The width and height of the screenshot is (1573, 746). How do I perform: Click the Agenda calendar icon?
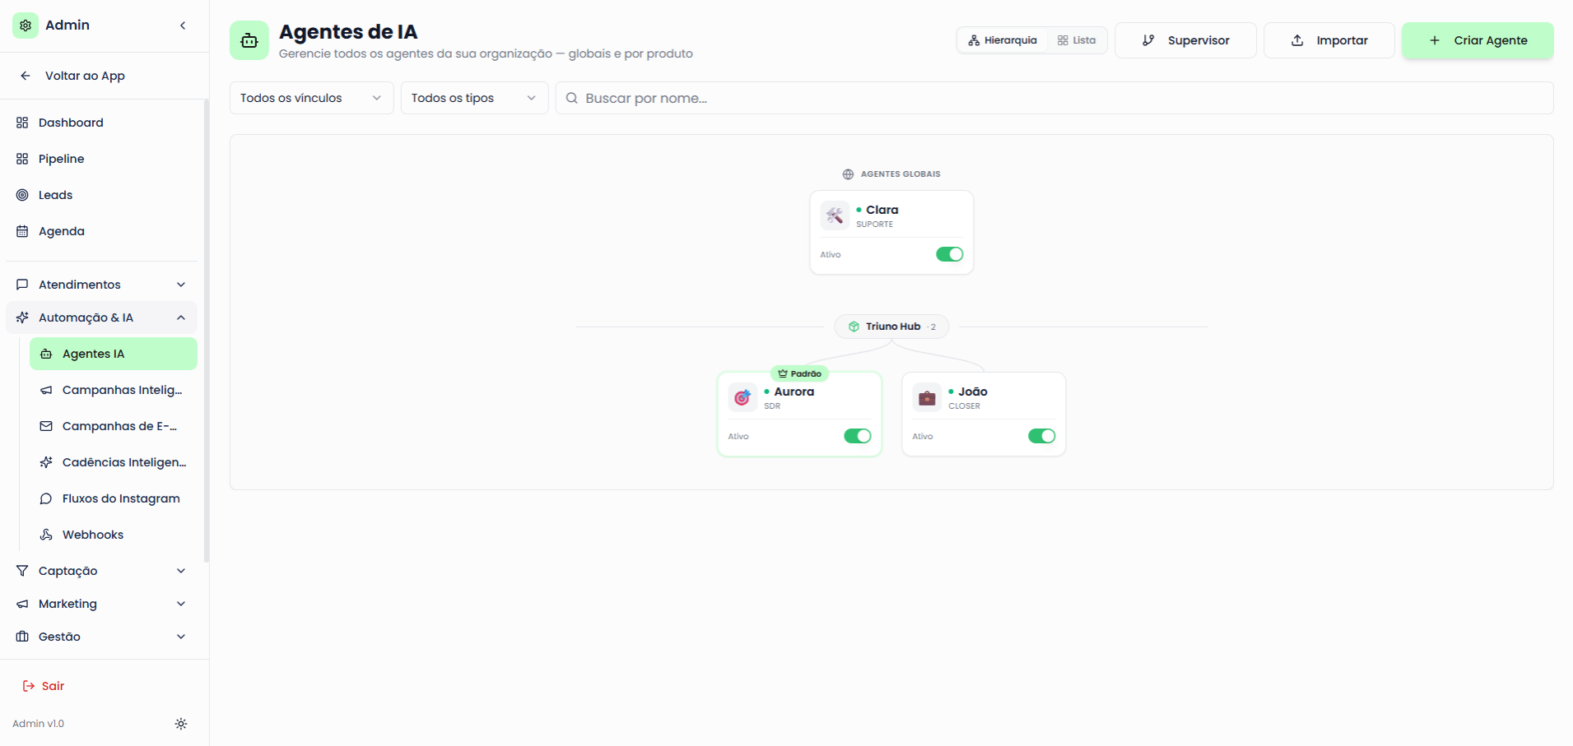pos(22,231)
